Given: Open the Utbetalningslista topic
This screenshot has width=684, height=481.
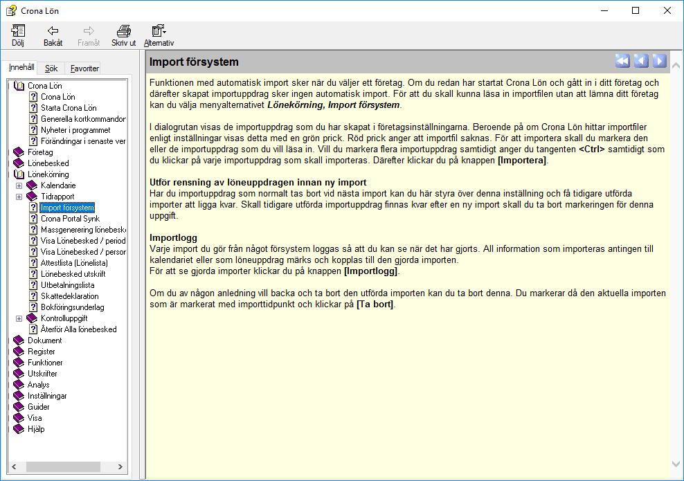Looking at the screenshot, I should [68, 285].
